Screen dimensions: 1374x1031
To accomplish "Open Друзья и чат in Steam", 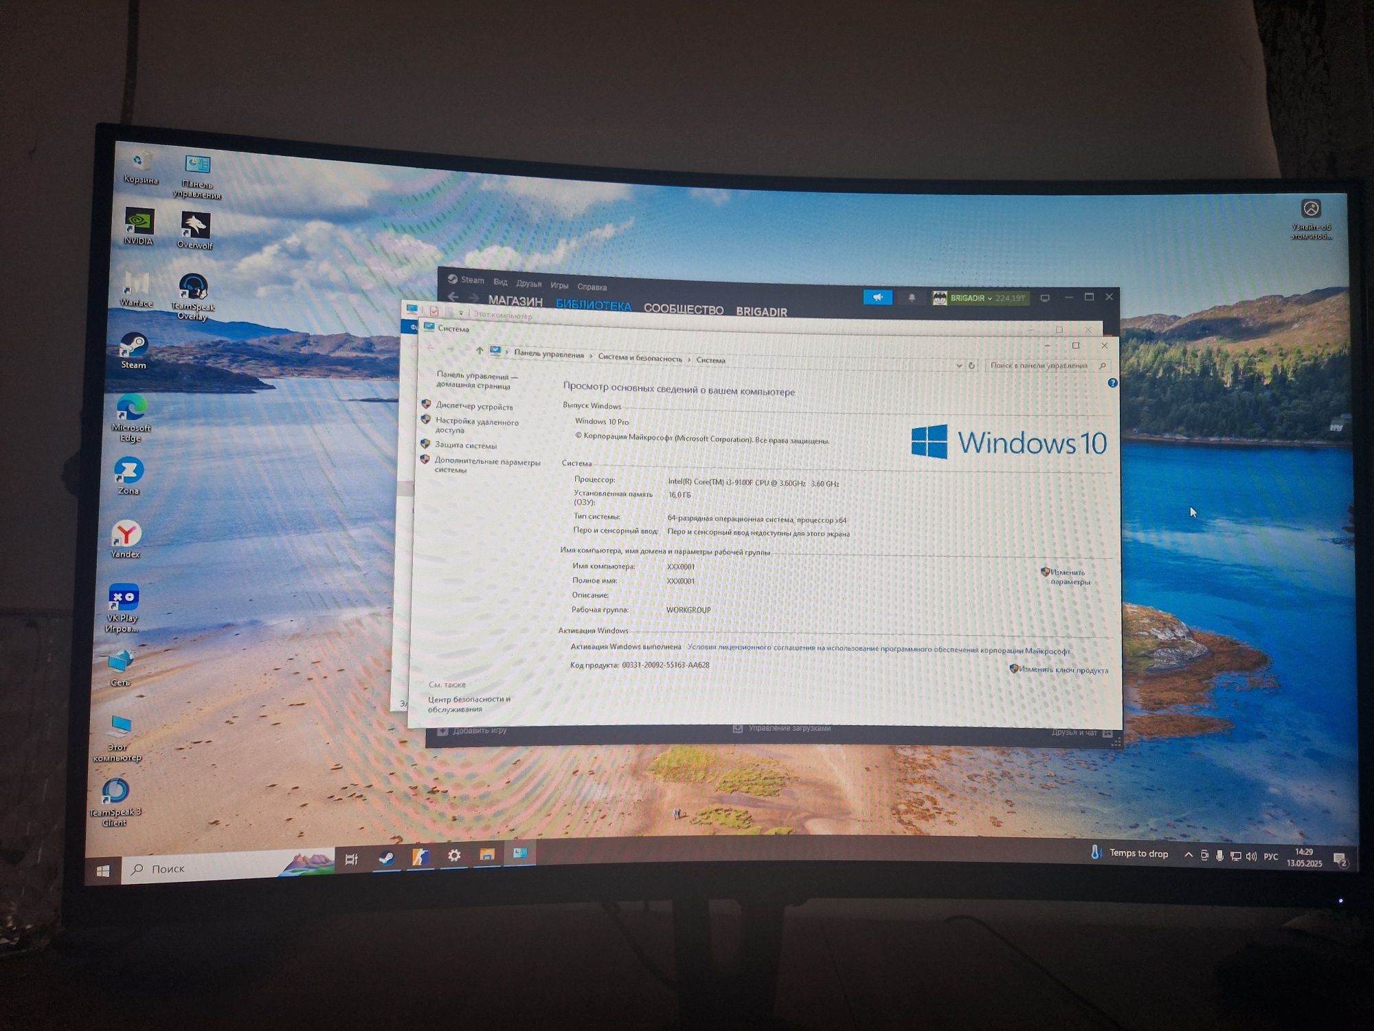I will pyautogui.click(x=1081, y=733).
